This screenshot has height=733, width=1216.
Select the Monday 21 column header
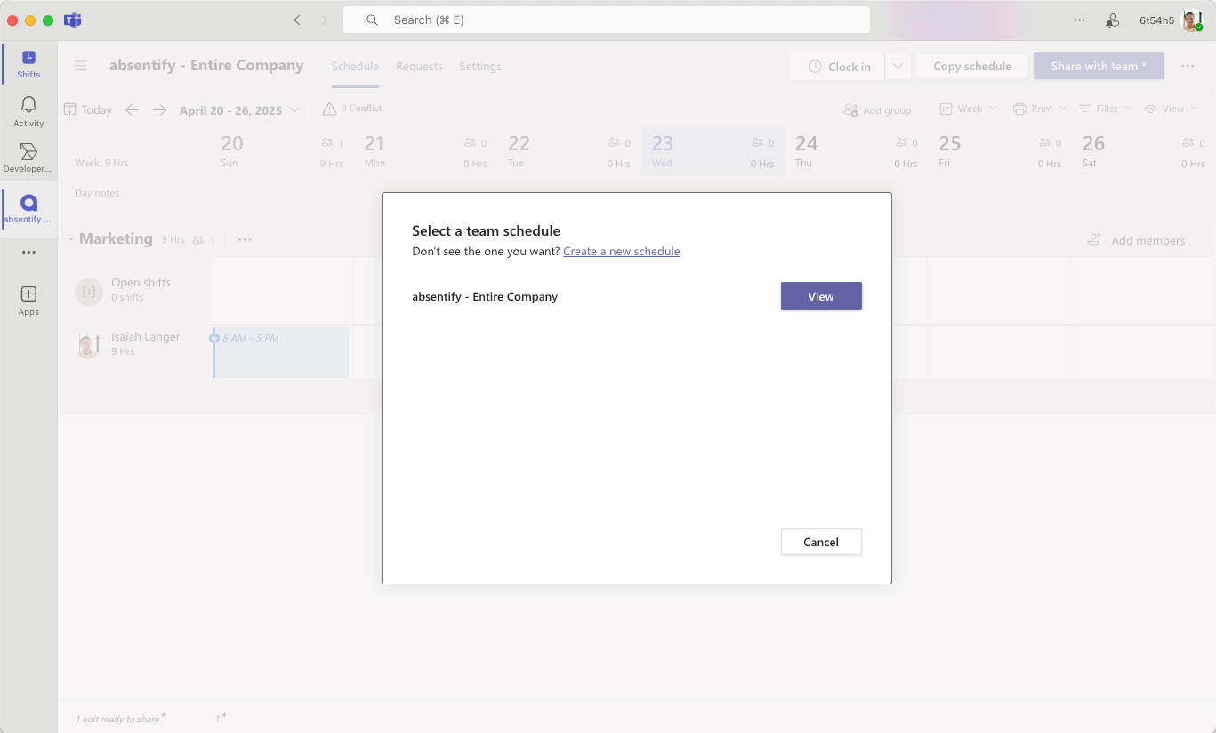click(x=425, y=151)
